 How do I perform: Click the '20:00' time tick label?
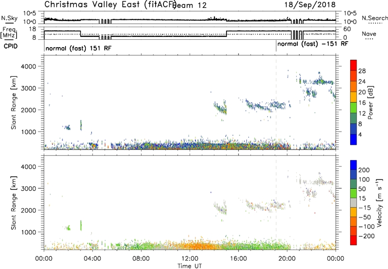[x=287, y=259]
